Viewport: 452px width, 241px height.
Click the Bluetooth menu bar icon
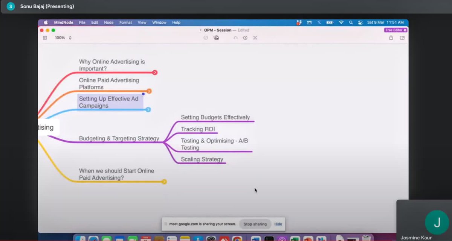(319, 23)
